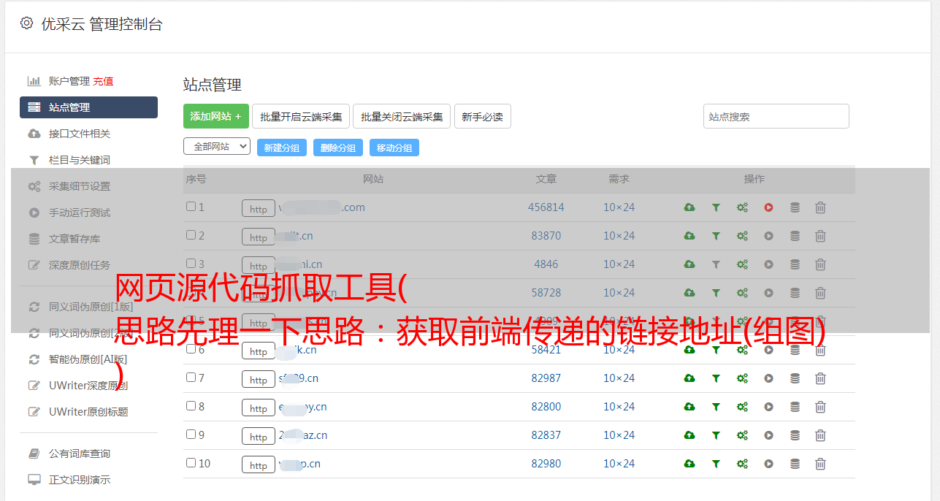Open database icon in row 9

795,435
